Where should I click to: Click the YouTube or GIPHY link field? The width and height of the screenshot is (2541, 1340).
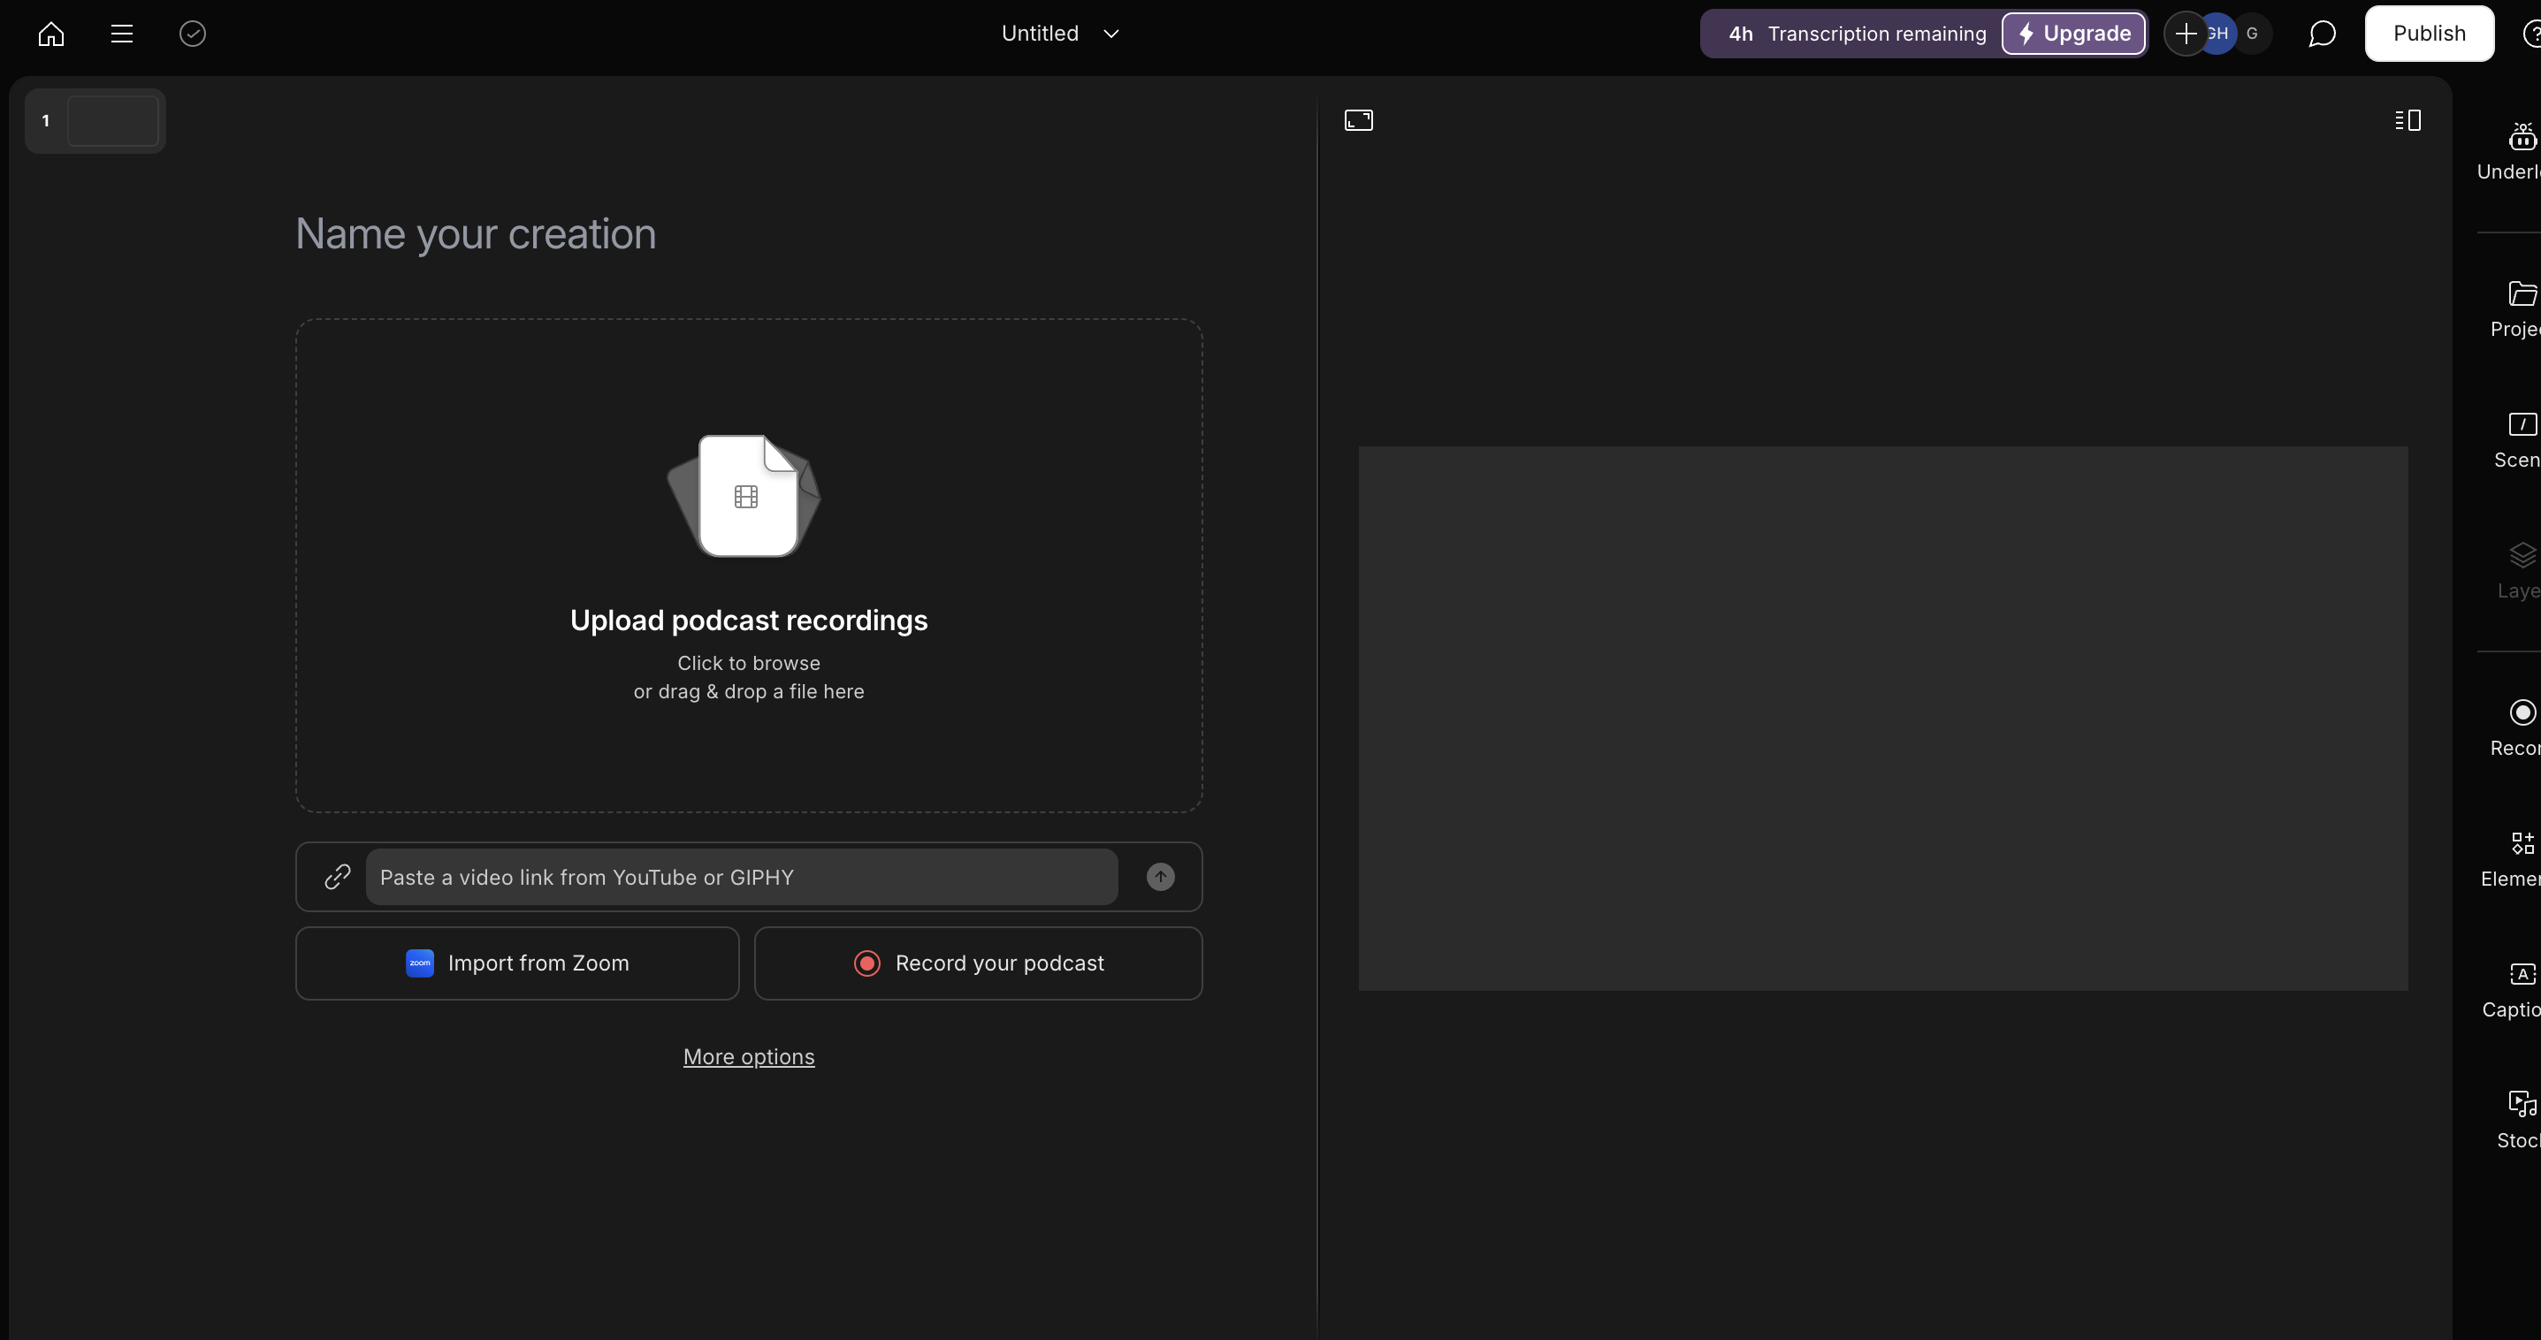(741, 877)
